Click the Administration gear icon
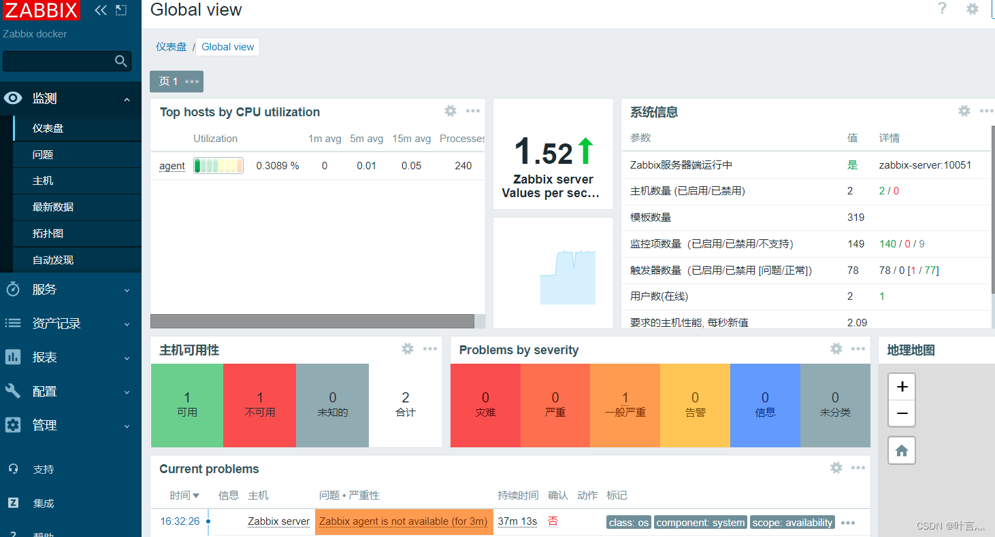Screen dimensions: 995x537 (x=13, y=425)
